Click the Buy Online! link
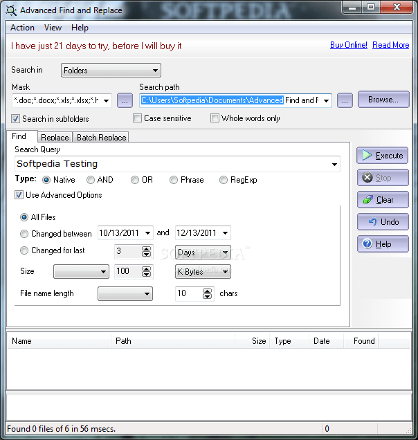Image resolution: width=418 pixels, height=440 pixels. click(348, 45)
